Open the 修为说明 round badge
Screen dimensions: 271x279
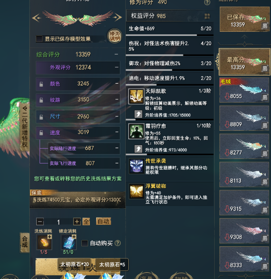(x=114, y=36)
